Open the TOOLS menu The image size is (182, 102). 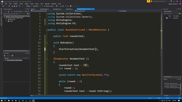37,4
